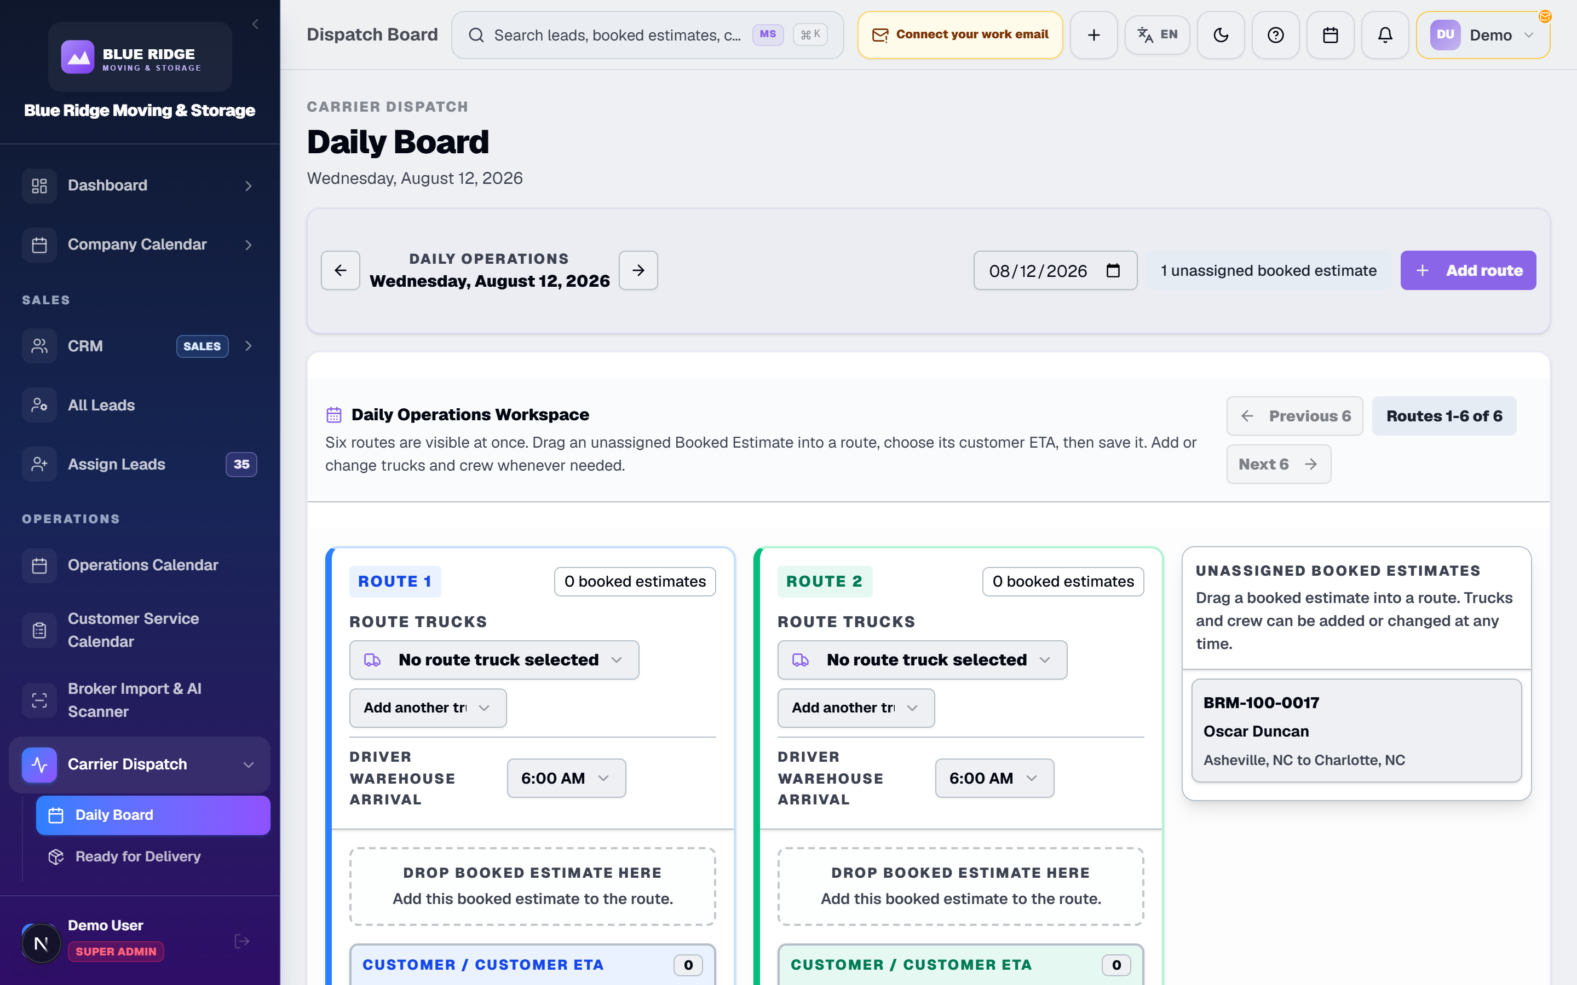This screenshot has height=985, width=1577.
Task: Change Route 1 driver arrival time 6:00 AM
Action: pos(566,779)
